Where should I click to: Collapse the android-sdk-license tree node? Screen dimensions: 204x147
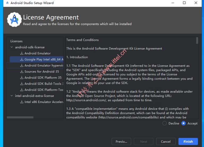point(12,47)
